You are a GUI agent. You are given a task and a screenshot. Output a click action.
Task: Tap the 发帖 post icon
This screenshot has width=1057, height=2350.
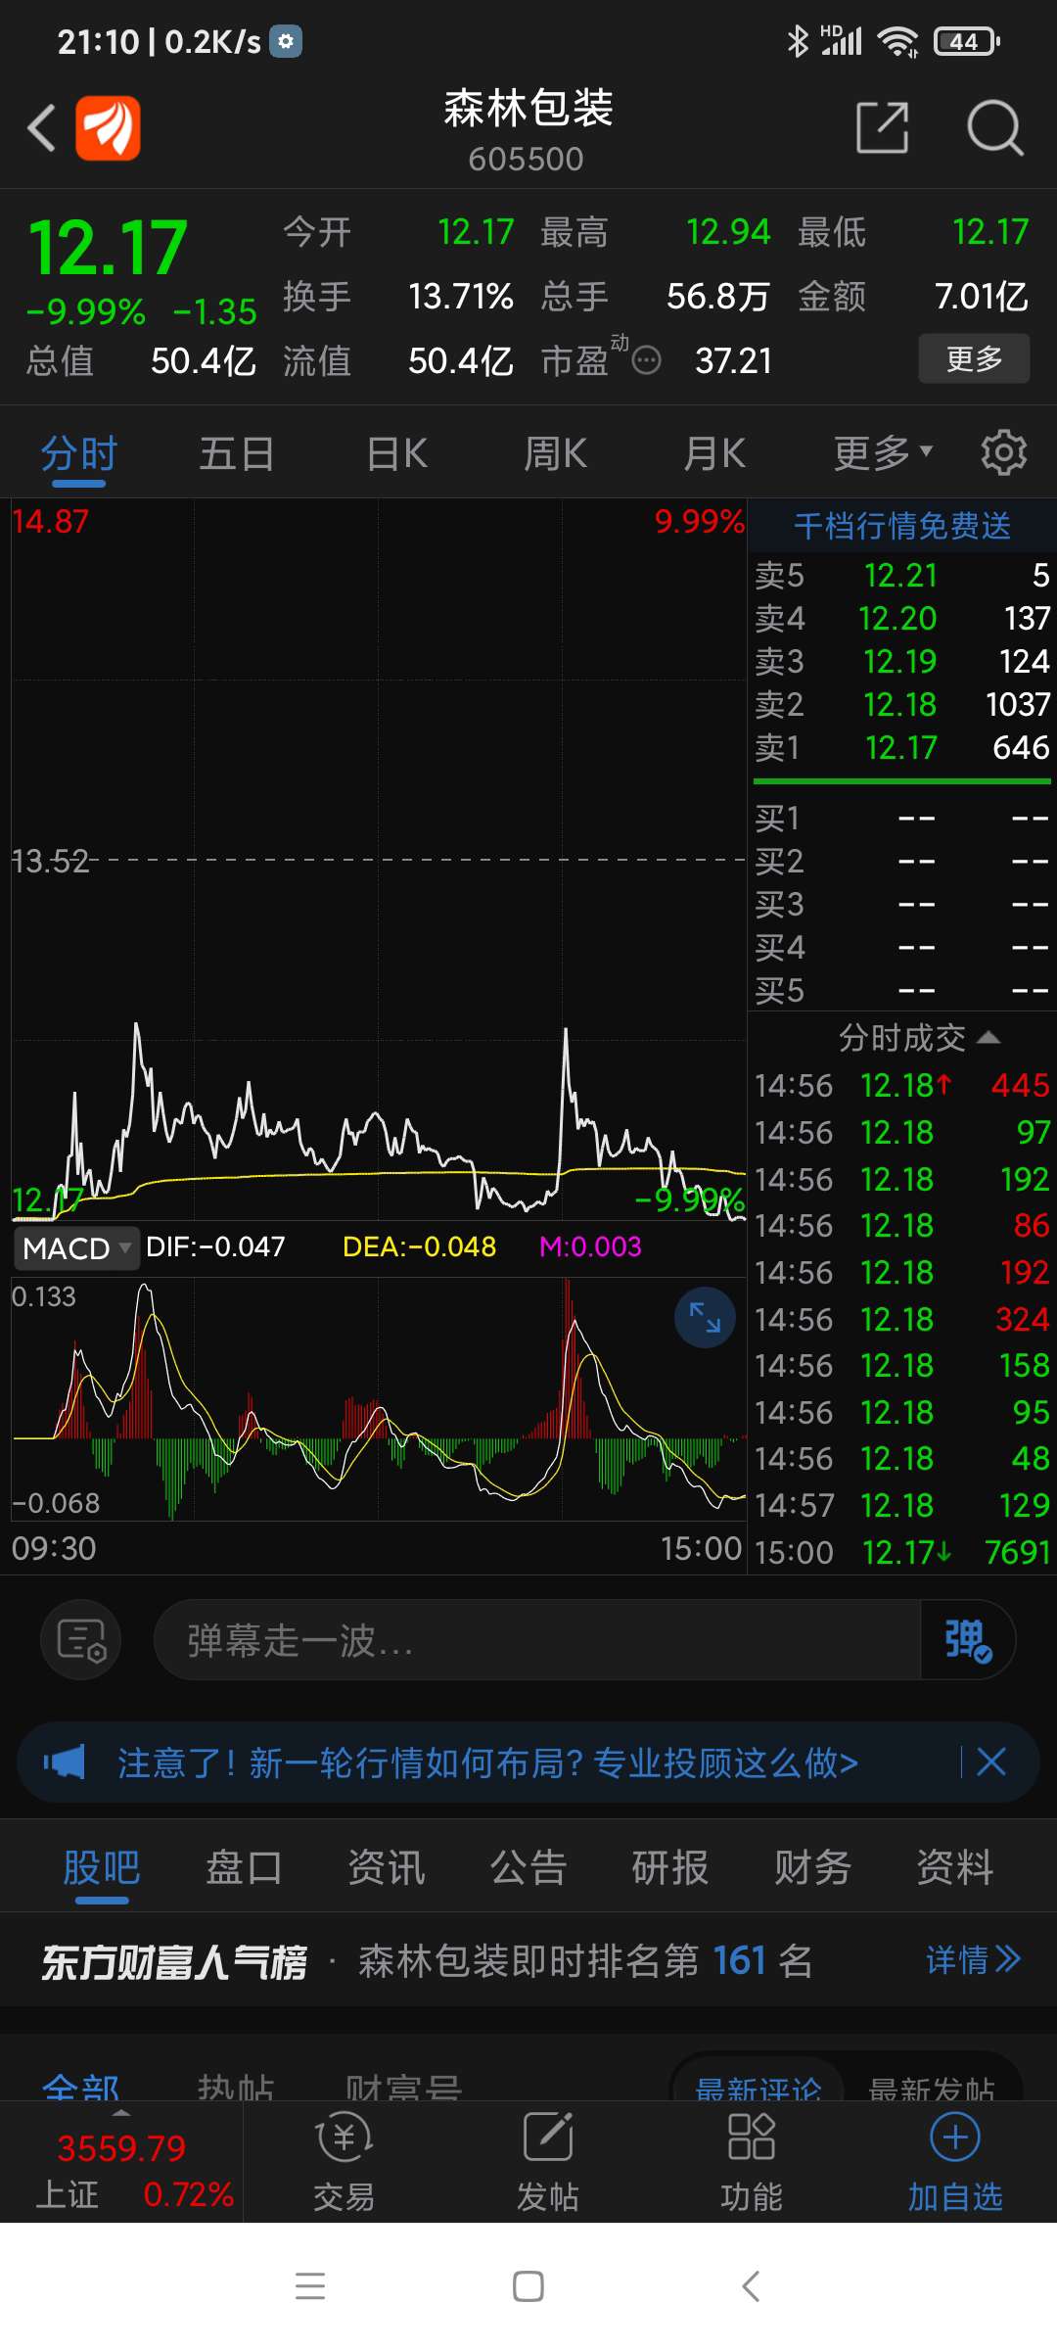point(547,2162)
